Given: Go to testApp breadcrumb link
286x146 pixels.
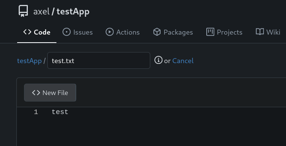Looking at the screenshot, I should (x=29, y=61).
